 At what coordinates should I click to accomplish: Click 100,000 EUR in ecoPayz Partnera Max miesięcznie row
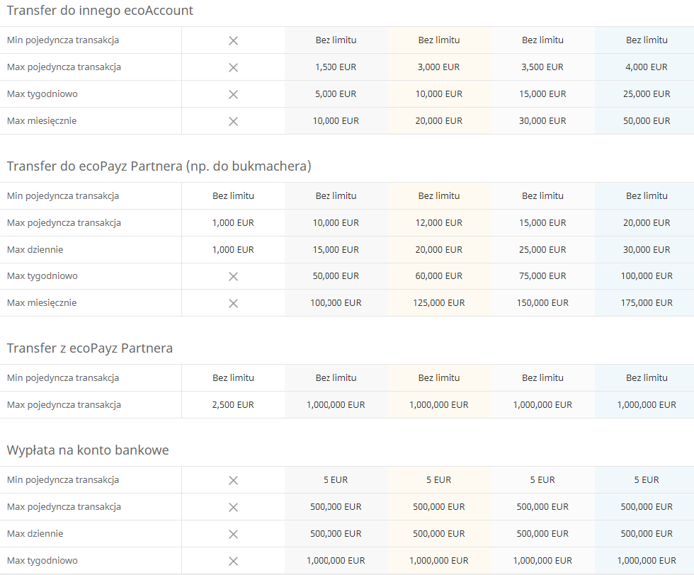tap(336, 303)
